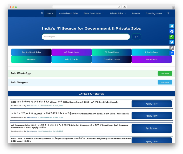Open more share options with the plus icon
Viewport: 183px width, 154px height.
[x=172, y=53]
